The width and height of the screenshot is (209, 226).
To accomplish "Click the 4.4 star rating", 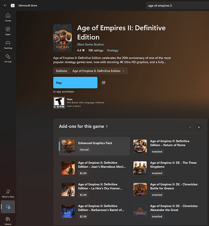I will pyautogui.click(x=81, y=50).
